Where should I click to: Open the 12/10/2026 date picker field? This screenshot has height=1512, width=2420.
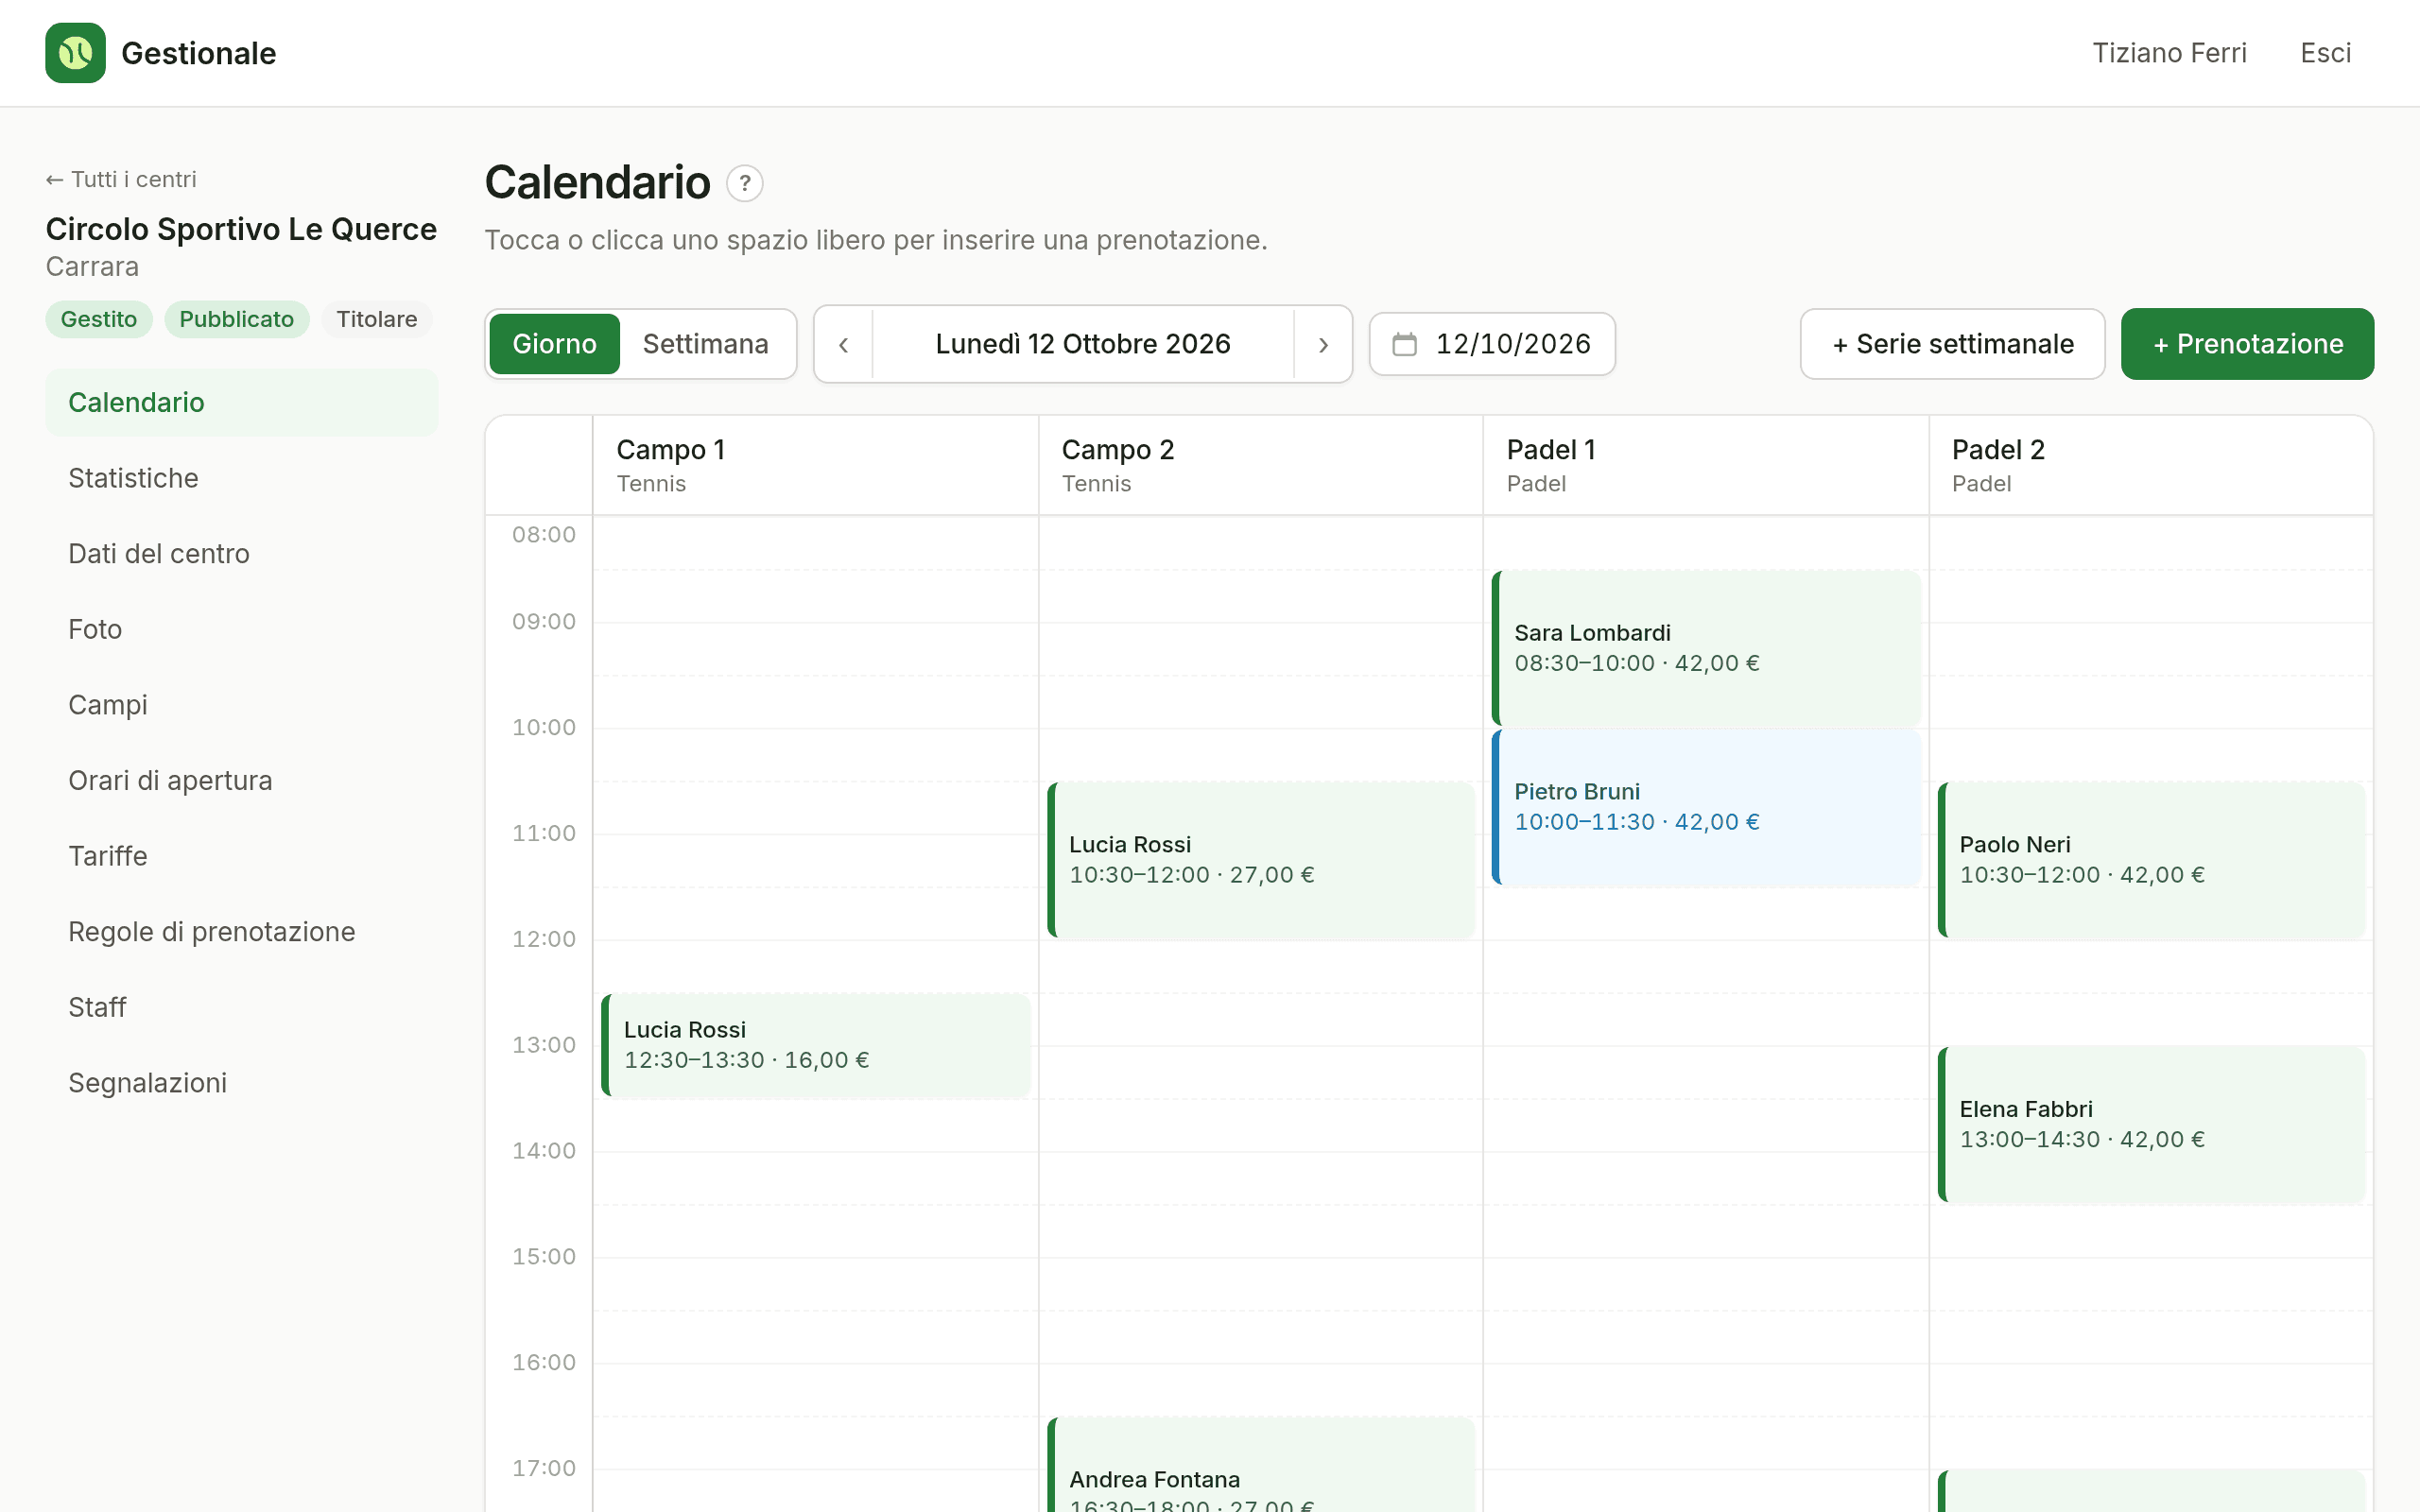pos(1492,344)
